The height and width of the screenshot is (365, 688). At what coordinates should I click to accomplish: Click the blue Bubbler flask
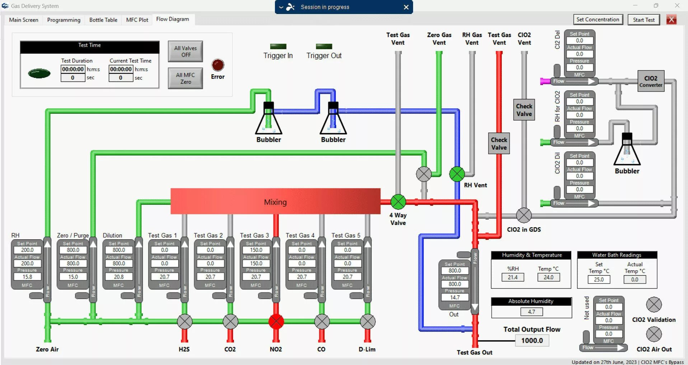pyautogui.click(x=333, y=118)
